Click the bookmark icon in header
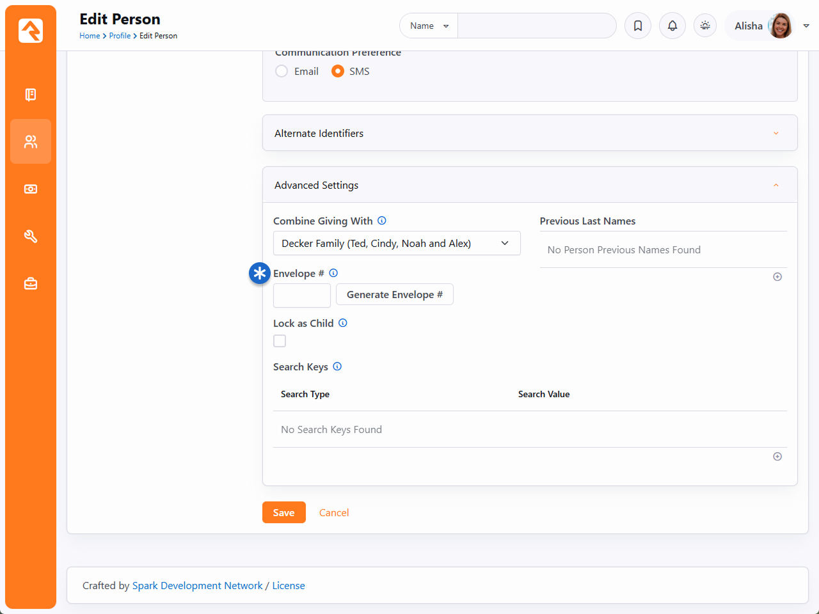 tap(638, 26)
